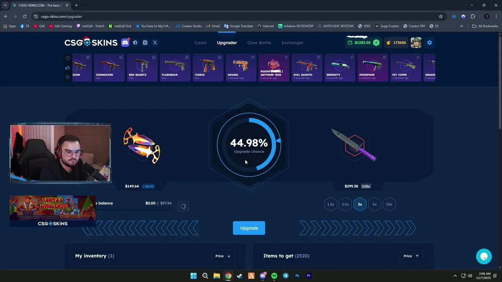Image resolution: width=502 pixels, height=282 pixels.
Task: Open browser extensions puzzle icon
Action: (473, 16)
